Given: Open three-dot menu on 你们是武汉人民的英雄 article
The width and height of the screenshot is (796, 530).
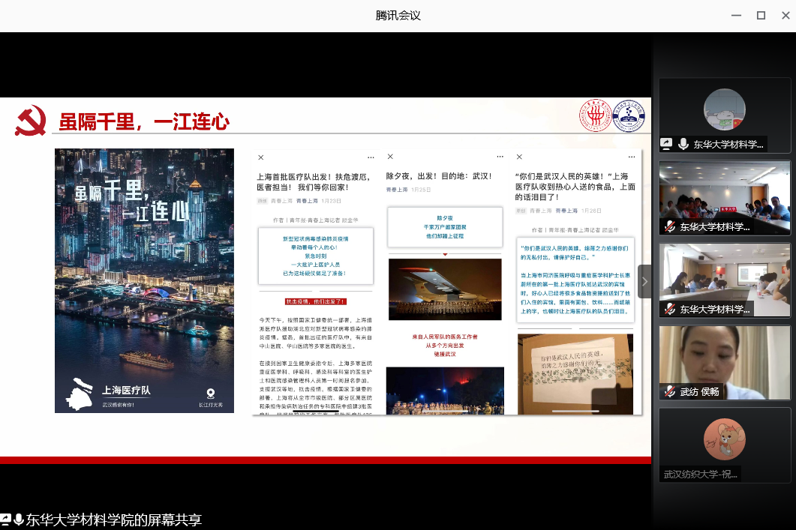Looking at the screenshot, I should 627,157.
